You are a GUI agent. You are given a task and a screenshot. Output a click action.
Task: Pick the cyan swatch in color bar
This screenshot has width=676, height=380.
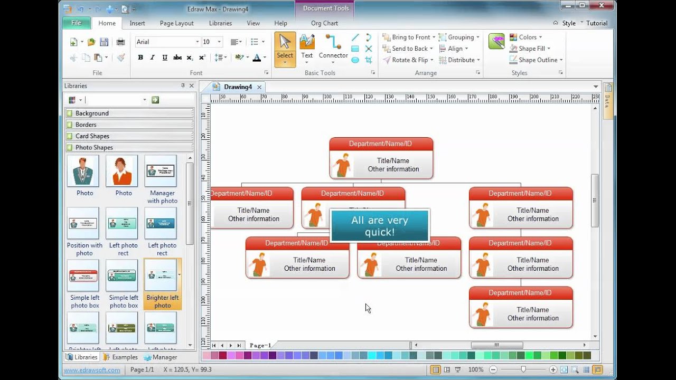[373, 356]
